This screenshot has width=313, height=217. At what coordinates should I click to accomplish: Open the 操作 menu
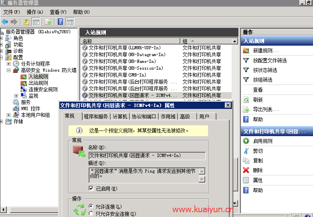[x=34, y=12]
